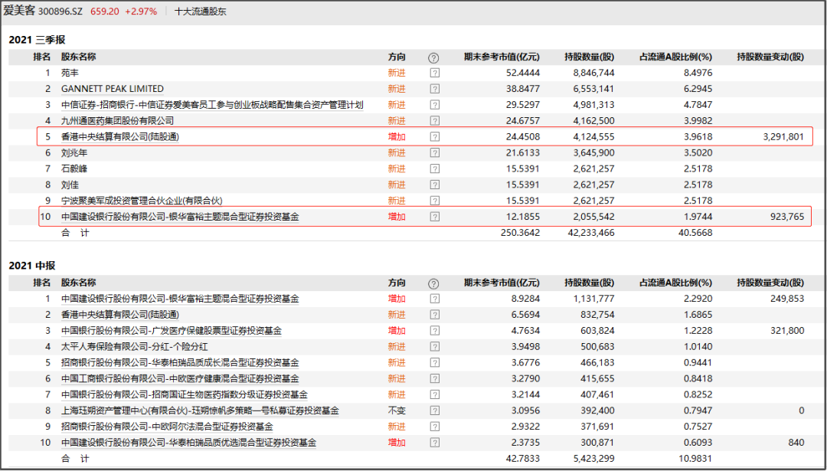
Task: Click the question mark icon for 中信证券-招商银行 asset plan row
Action: coord(435,105)
